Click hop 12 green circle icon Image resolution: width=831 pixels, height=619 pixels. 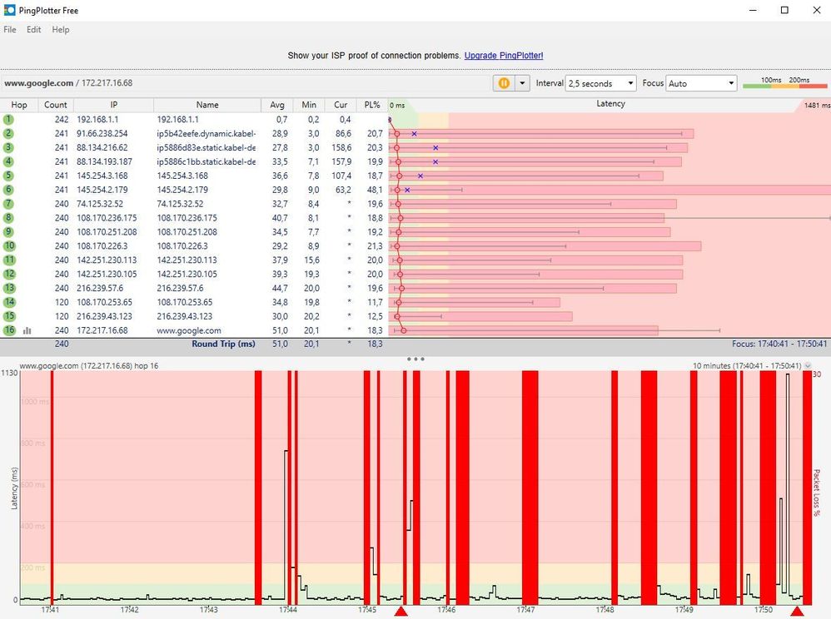[9, 274]
